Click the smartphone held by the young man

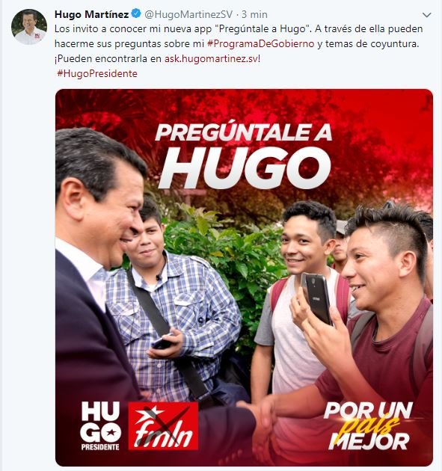pos(316,298)
